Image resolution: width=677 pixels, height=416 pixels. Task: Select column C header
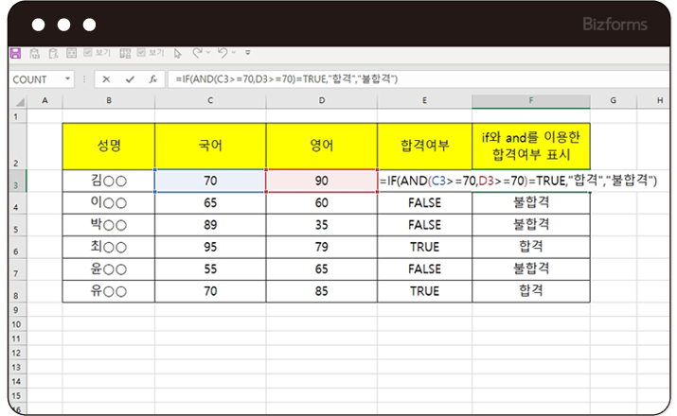(209, 99)
